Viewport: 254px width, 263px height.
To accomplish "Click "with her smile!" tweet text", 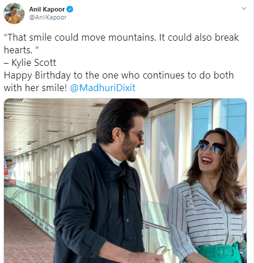I will [35, 88].
